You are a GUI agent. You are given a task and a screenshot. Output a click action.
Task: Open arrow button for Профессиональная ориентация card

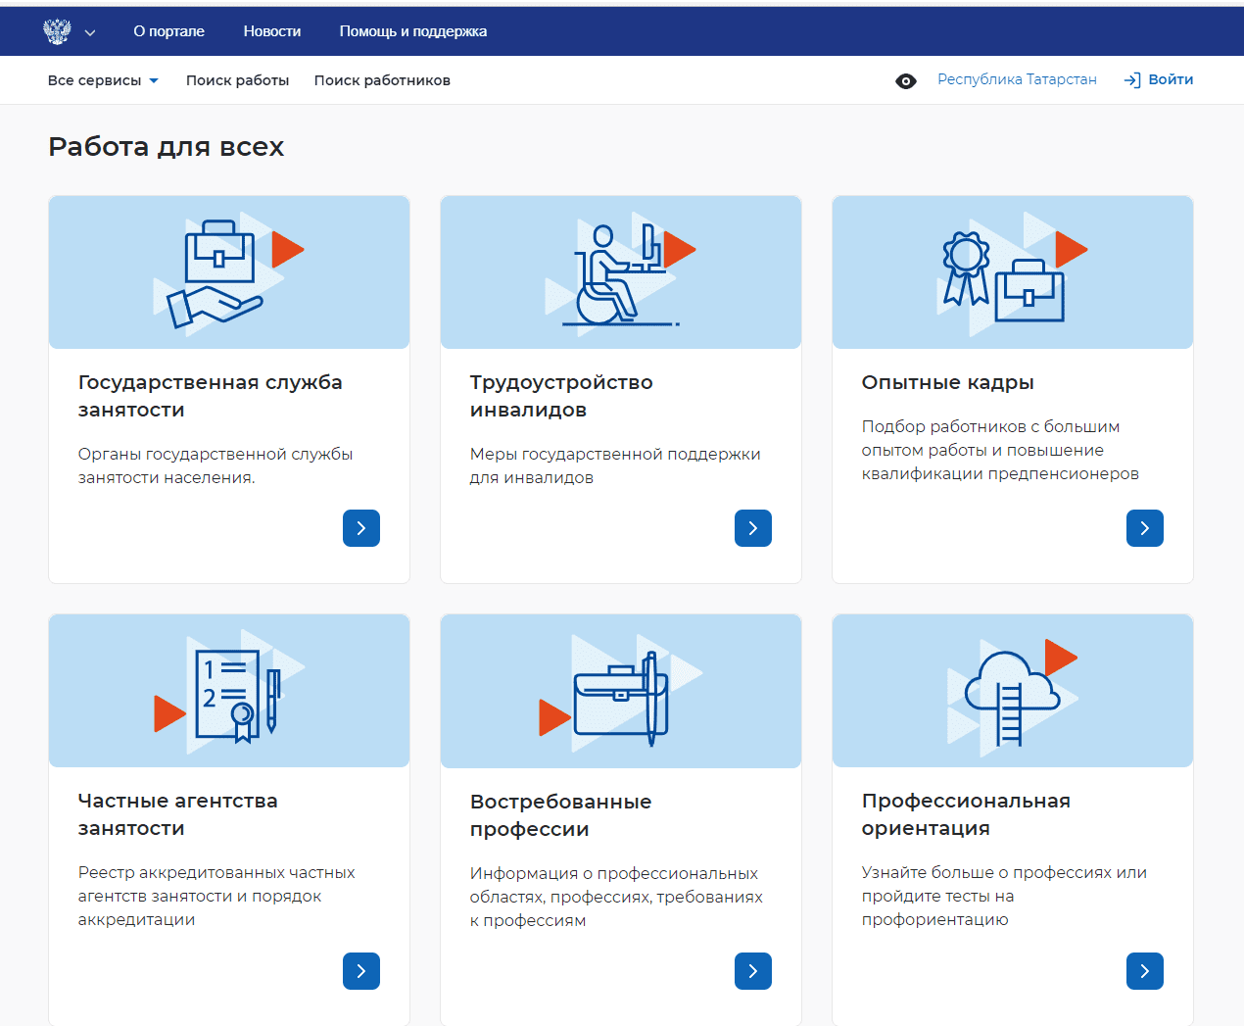tap(1145, 971)
